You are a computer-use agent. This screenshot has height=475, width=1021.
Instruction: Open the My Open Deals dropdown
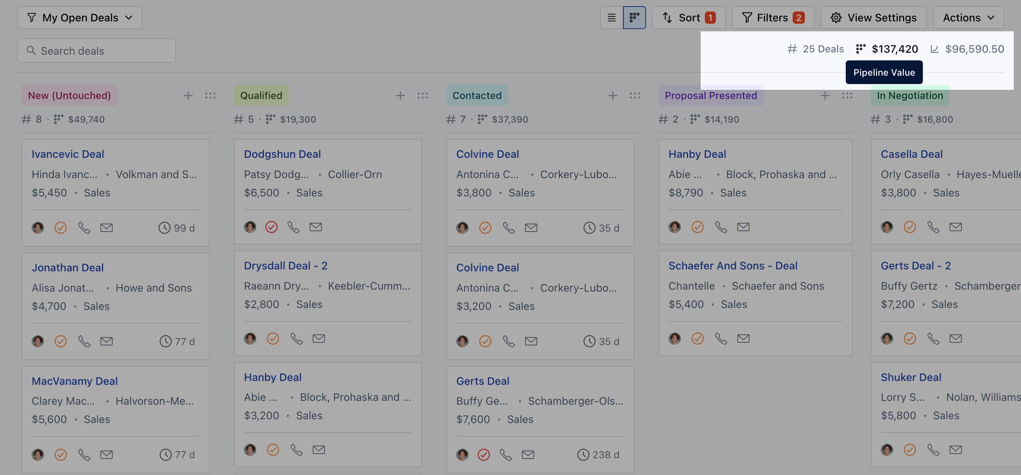click(80, 18)
